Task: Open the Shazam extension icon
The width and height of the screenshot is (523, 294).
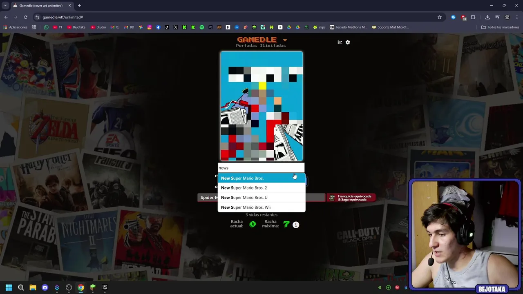Action: [453, 17]
